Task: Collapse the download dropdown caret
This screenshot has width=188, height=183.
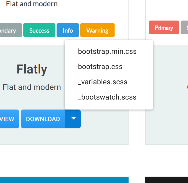Action: pyautogui.click(x=73, y=119)
